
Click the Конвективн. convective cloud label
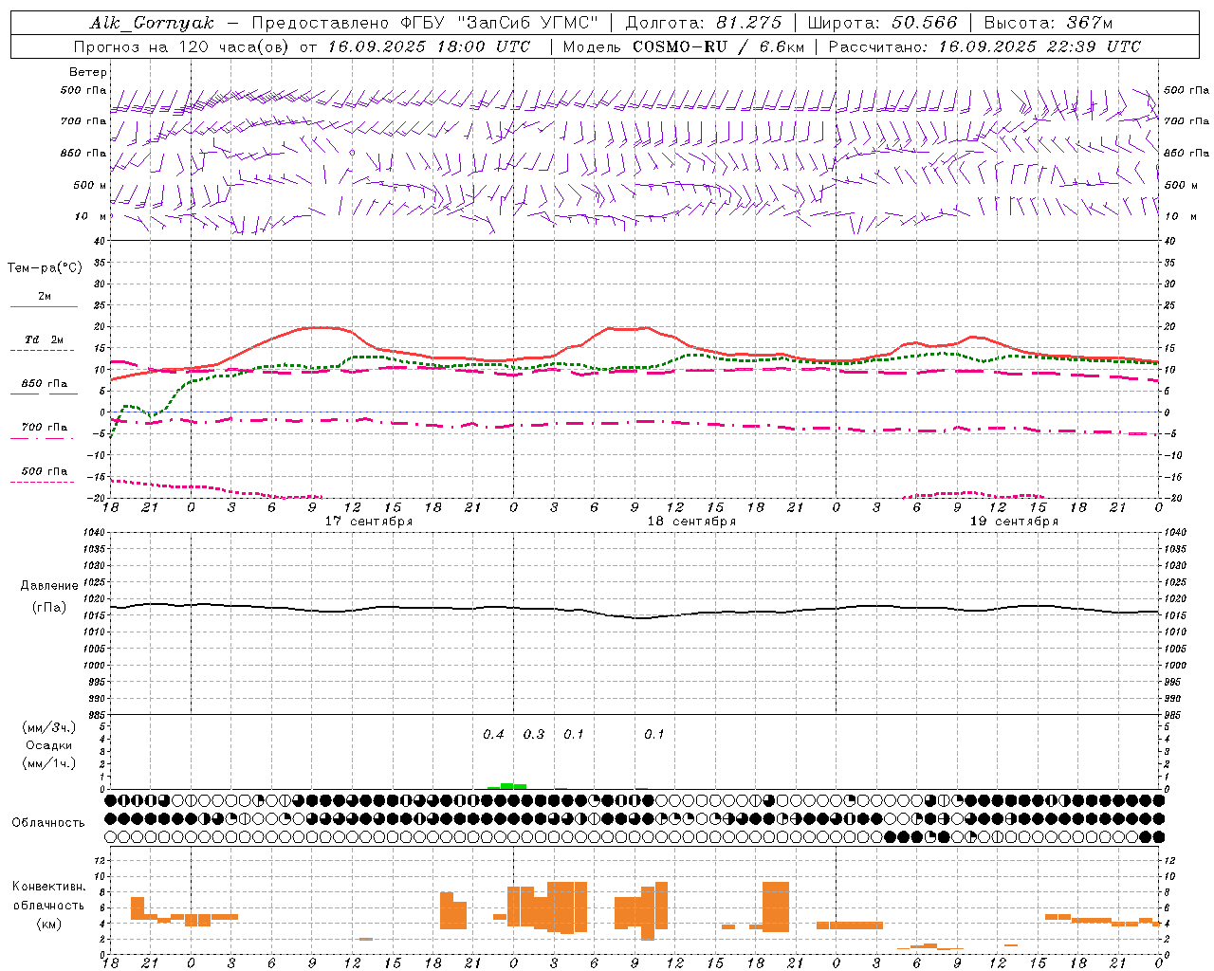tap(49, 887)
